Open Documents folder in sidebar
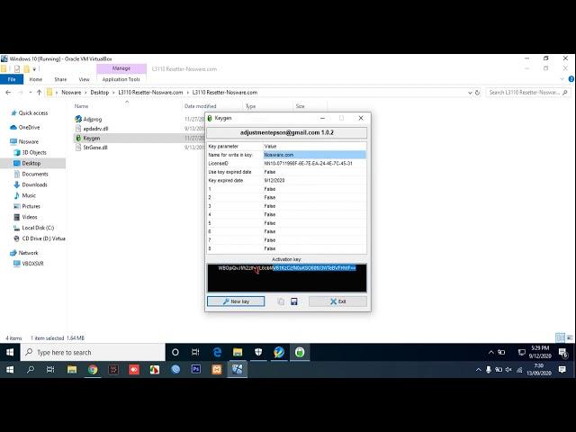576x432 pixels. 31,174
